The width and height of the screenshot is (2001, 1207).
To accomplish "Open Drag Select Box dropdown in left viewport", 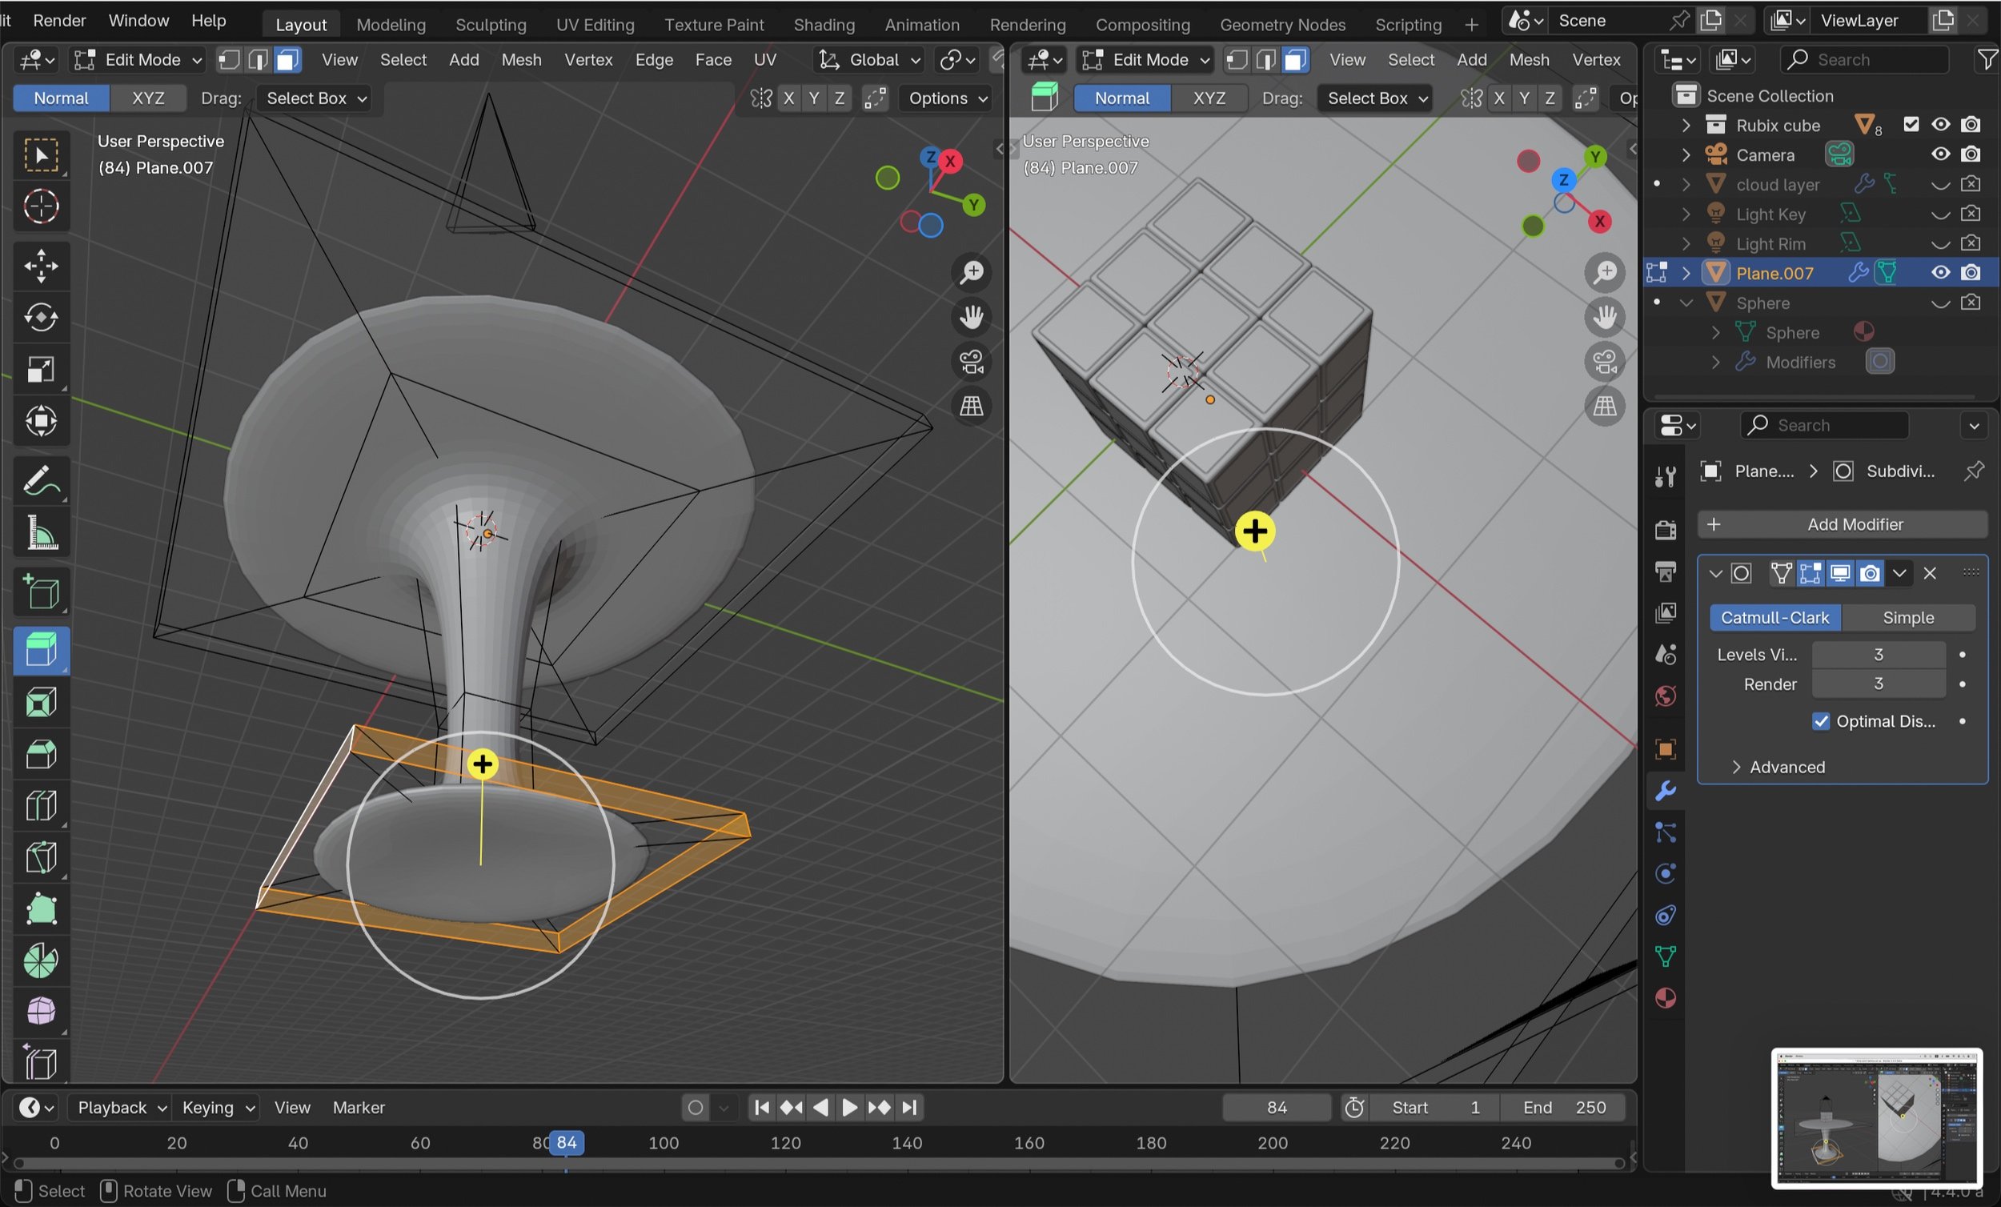I will click(315, 98).
